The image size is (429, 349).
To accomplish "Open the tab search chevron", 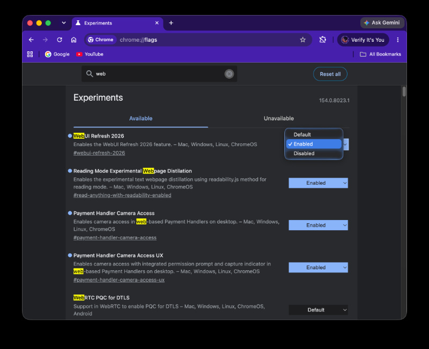I will point(64,23).
